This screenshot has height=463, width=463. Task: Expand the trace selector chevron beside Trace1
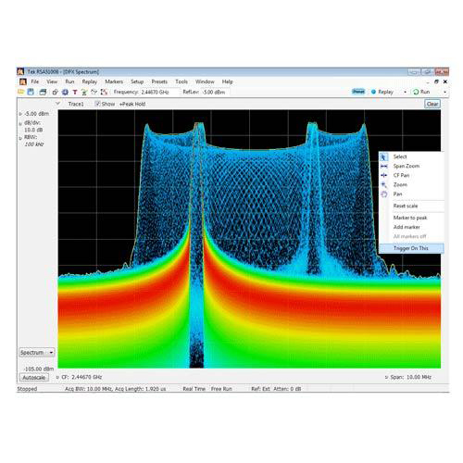57,104
